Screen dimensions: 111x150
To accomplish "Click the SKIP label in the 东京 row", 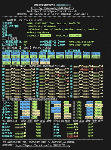I will point(90,124).
